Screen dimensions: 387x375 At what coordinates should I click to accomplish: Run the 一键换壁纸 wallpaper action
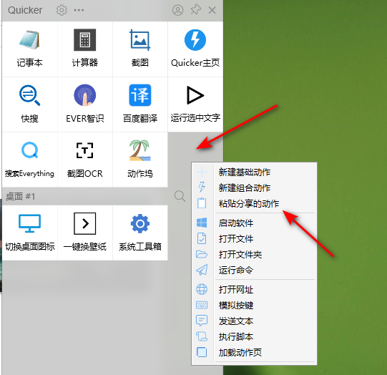coord(85,233)
